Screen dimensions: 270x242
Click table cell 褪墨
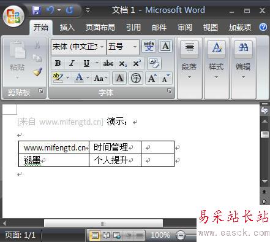coord(54,160)
